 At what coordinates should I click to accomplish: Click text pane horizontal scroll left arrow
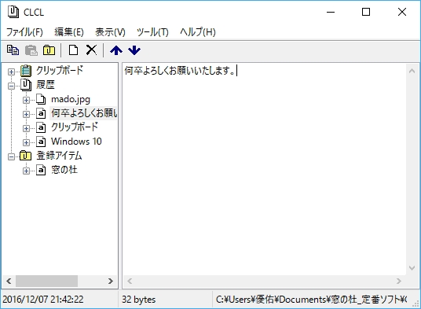tap(130, 281)
